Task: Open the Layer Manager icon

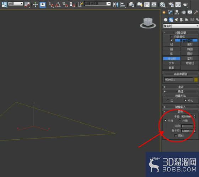Action: (x=131, y=5)
